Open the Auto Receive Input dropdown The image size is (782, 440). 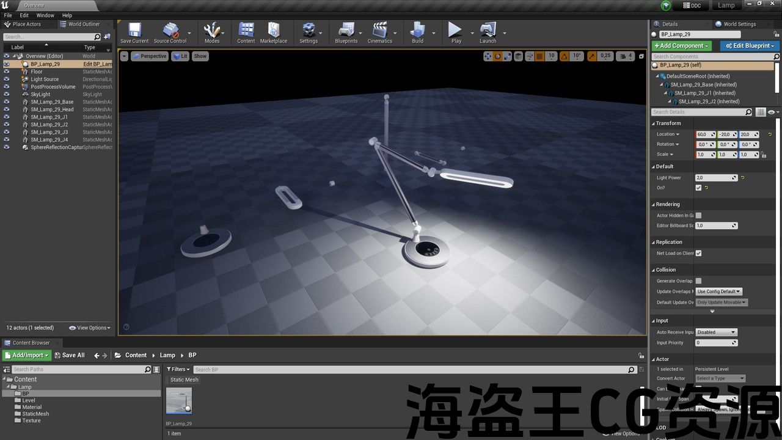pos(716,332)
